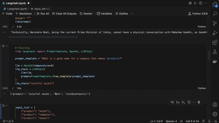Click the llm(prompt) code line
Viewport: 219px width, 123px height.
click(23, 22)
